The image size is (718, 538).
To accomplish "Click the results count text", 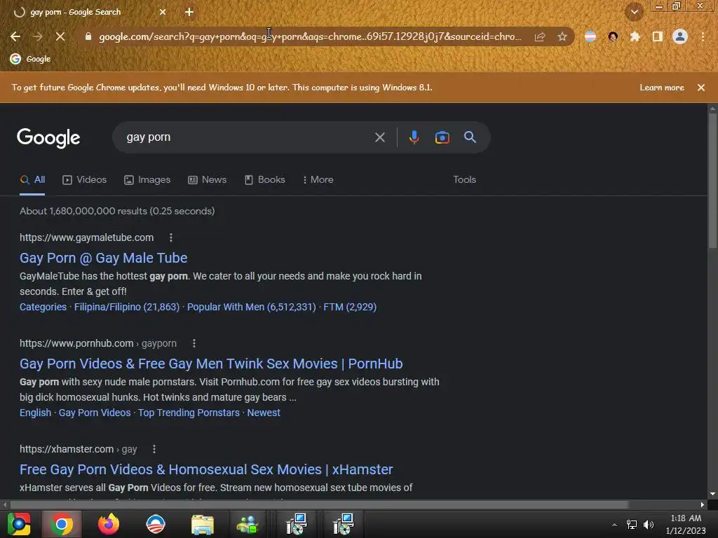I will point(117,211).
